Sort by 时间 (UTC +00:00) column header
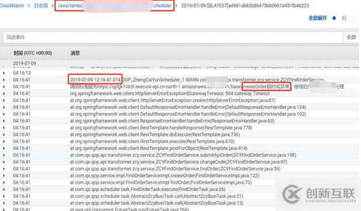 33,53
